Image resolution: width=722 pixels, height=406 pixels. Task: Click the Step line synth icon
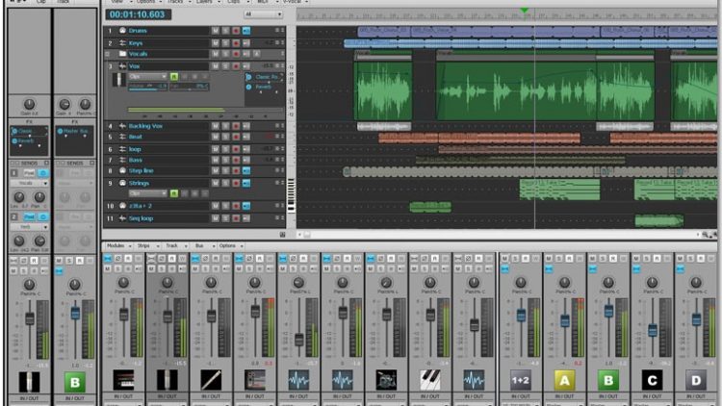[122, 170]
